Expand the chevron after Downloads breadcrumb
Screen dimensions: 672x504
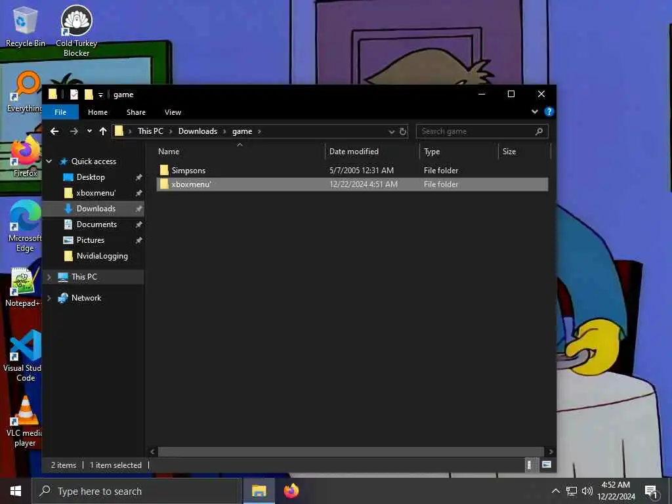coord(224,131)
